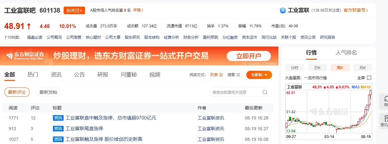Select the 公告 tab
The image size is (388, 144).
pos(79,75)
